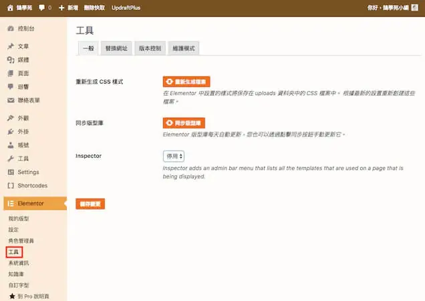The height and width of the screenshot is (301, 425).
Task: Click the plus icon to add new content
Action: tap(61, 7)
